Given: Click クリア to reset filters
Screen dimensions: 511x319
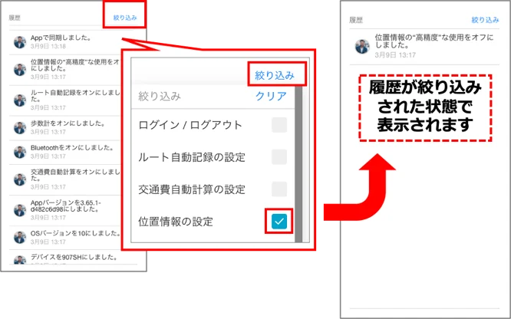Looking at the screenshot, I should click(271, 96).
